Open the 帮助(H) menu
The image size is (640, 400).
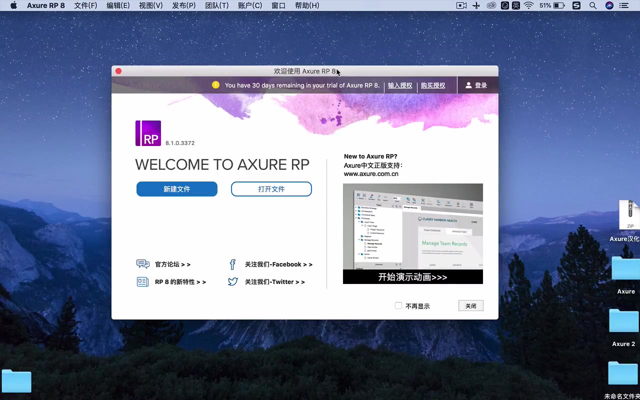(x=307, y=5)
